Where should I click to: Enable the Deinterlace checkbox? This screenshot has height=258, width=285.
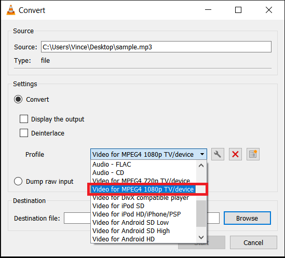pyautogui.click(x=24, y=133)
